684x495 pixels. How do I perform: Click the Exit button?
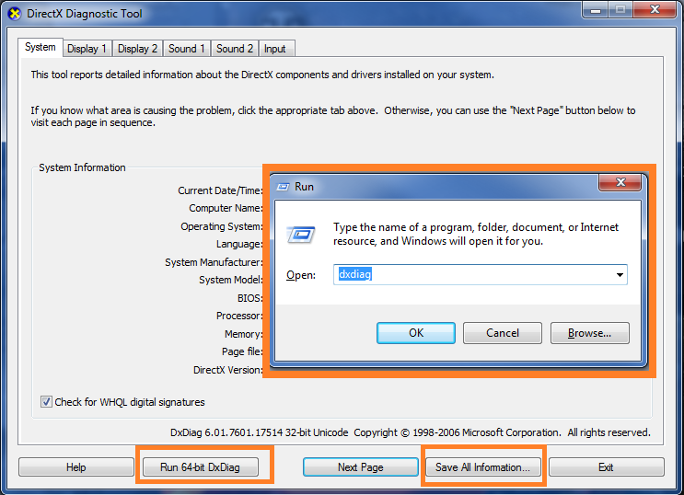point(607,467)
